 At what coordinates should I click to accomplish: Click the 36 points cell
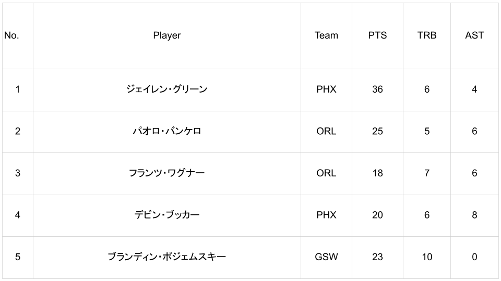(377, 89)
